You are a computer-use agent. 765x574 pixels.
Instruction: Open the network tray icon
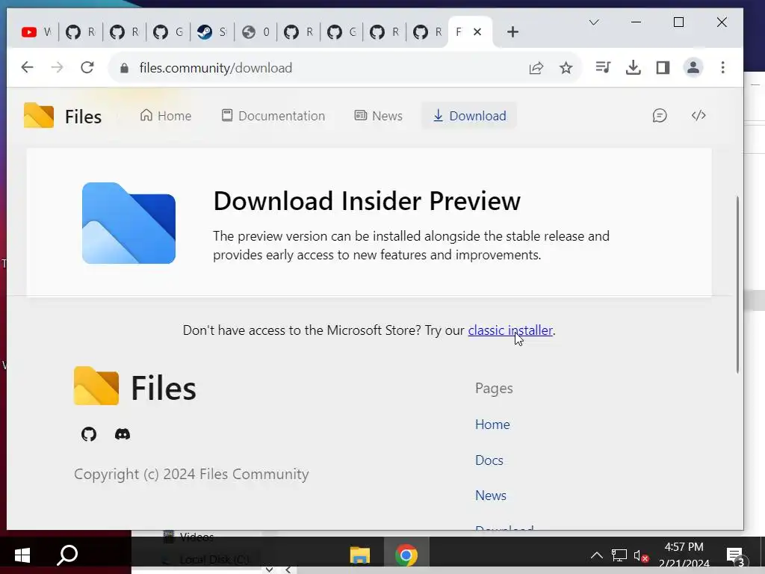(x=619, y=555)
